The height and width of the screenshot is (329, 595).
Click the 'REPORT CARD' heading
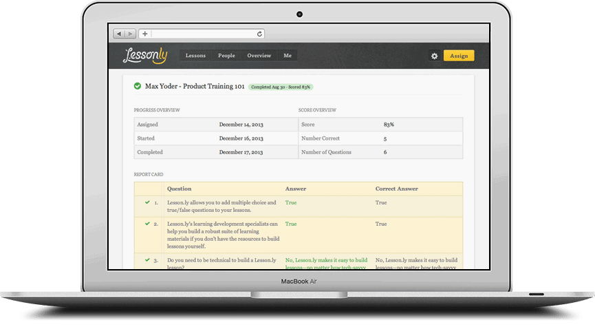point(149,175)
